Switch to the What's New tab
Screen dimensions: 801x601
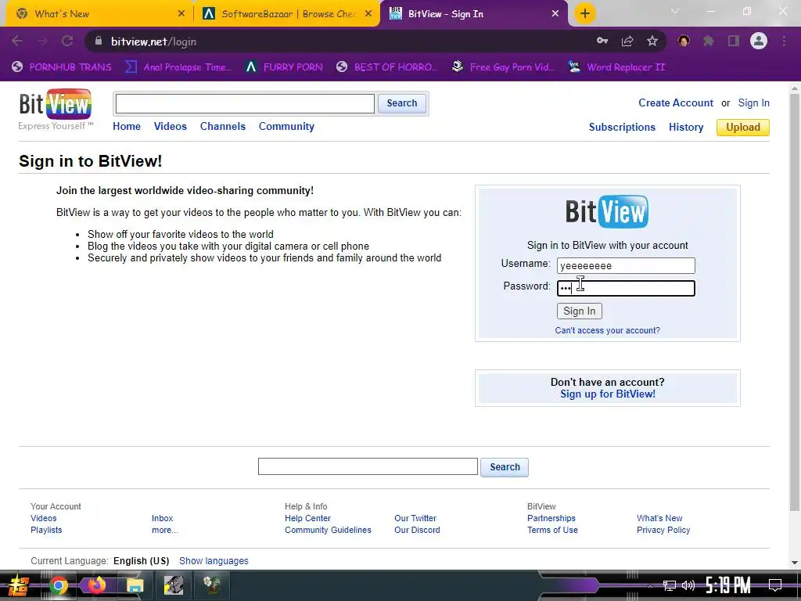click(x=97, y=14)
